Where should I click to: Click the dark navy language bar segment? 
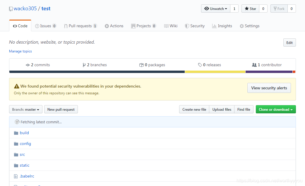[x=97, y=72]
